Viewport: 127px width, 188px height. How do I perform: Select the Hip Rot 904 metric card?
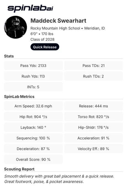33,117
